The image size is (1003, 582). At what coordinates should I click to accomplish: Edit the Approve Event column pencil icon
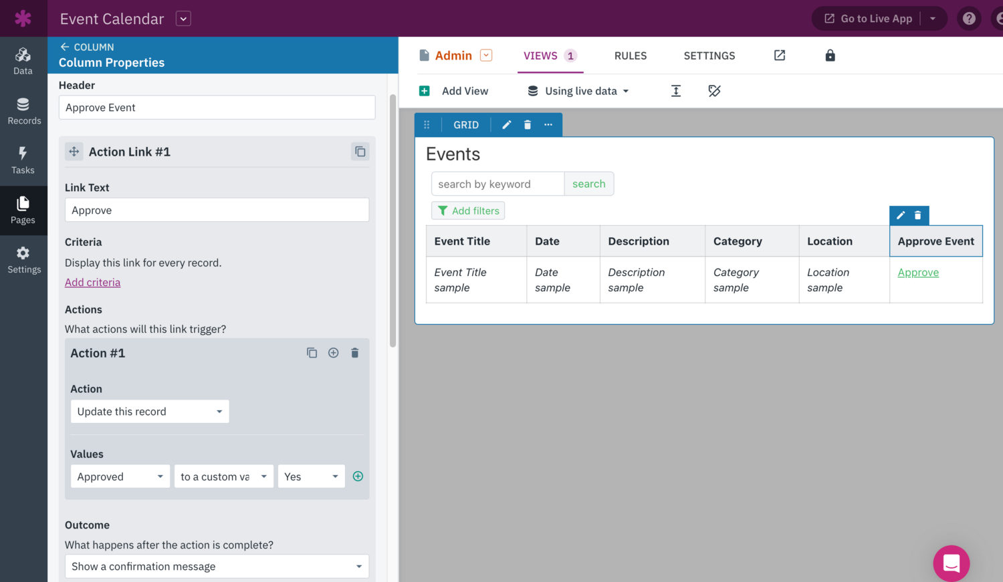click(901, 215)
